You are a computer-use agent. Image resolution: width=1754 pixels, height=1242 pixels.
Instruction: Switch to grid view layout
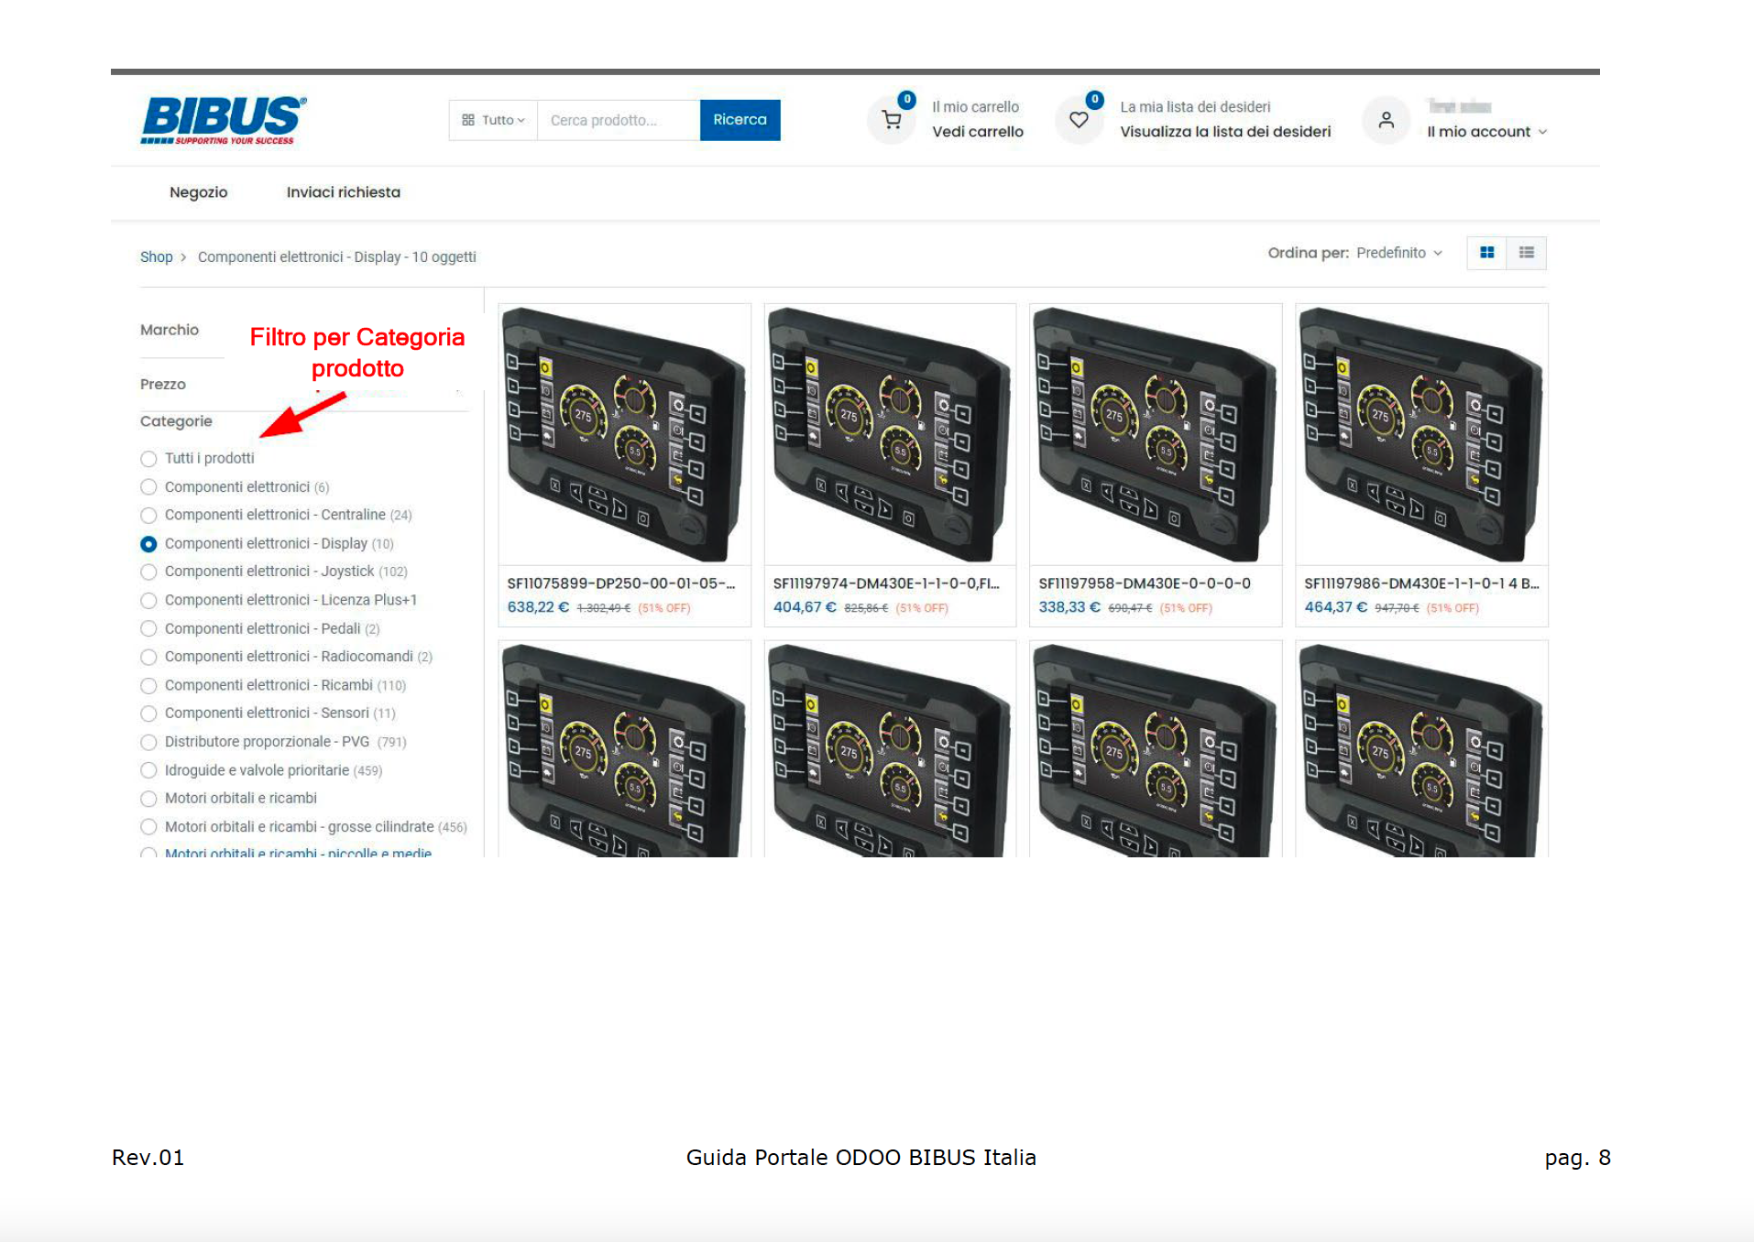pyautogui.click(x=1486, y=253)
